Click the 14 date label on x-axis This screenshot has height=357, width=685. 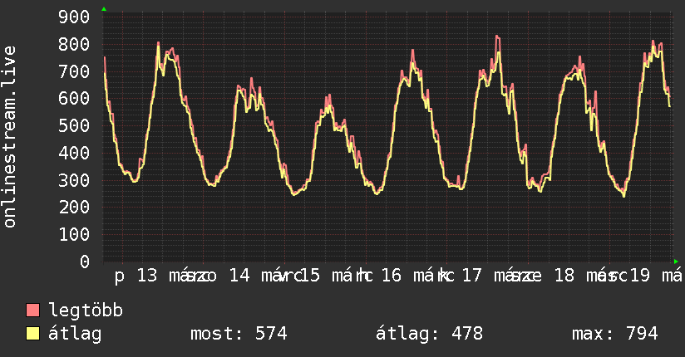coord(239,276)
